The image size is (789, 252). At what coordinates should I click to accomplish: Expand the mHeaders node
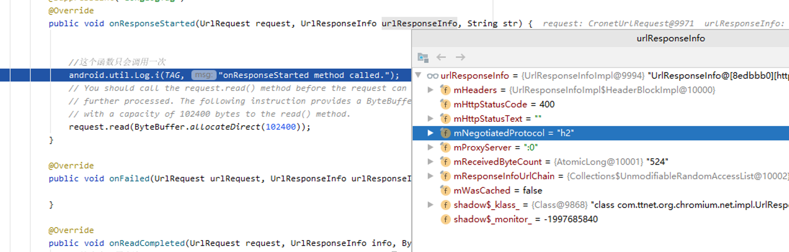(x=430, y=90)
